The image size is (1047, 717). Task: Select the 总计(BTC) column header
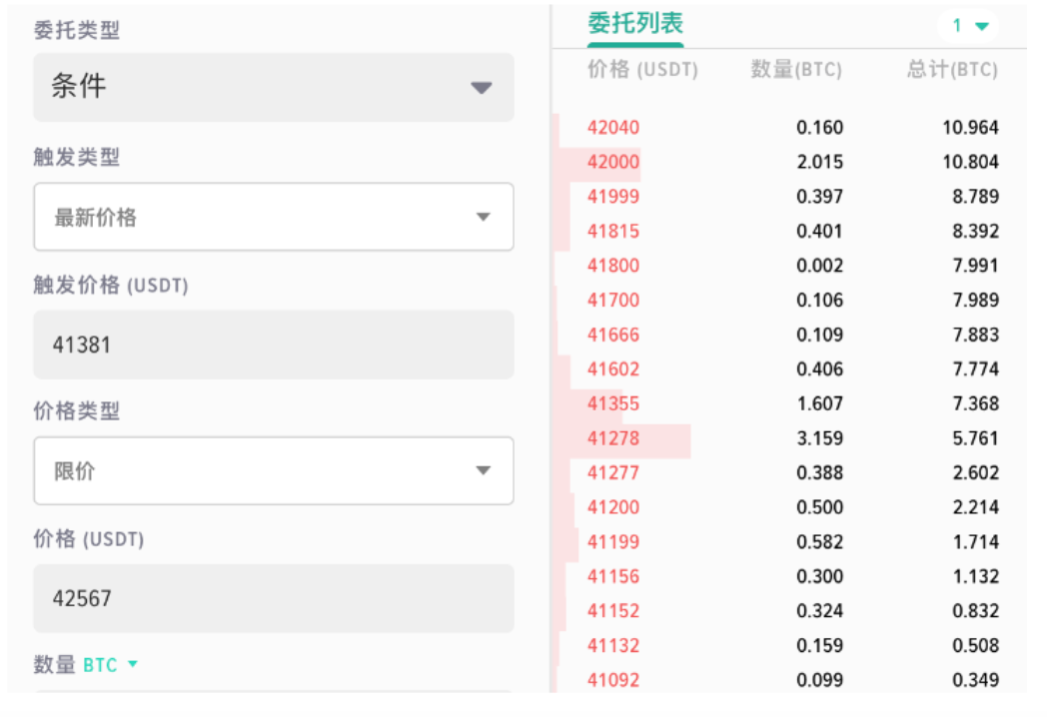click(952, 70)
